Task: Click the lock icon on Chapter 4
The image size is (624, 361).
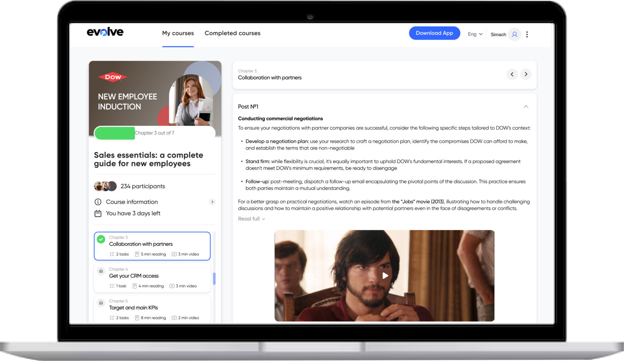Action: 101,271
